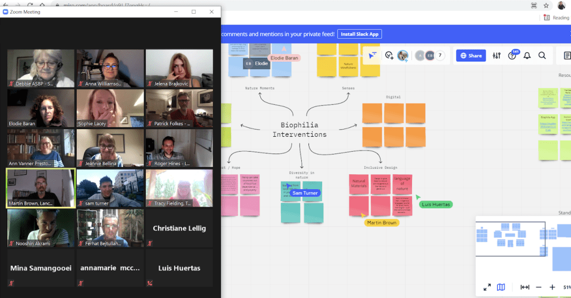Click the fit-to-screen width icon

pos(525,287)
